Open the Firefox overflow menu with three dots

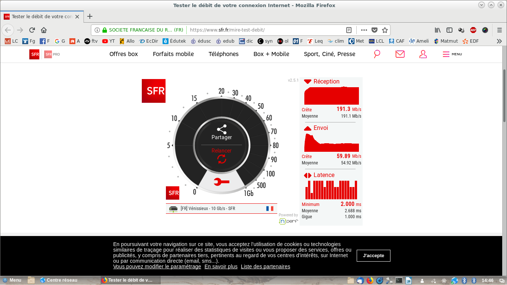363,30
